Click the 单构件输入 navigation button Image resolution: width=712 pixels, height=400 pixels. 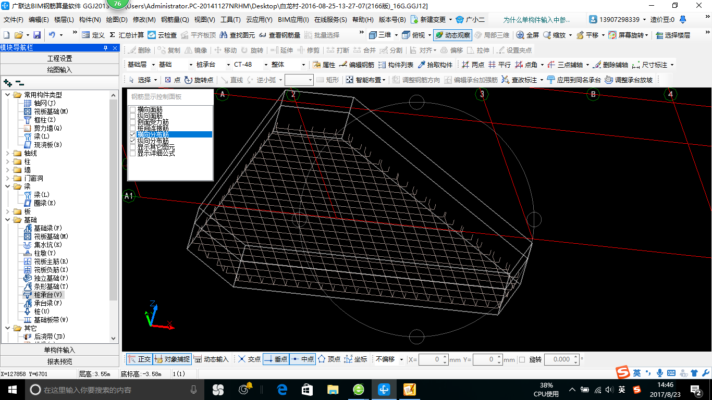coord(59,350)
